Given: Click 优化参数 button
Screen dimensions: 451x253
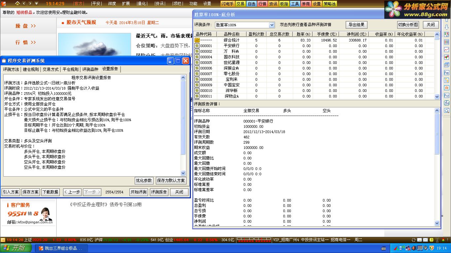Looking at the screenshot, I should [x=144, y=181].
